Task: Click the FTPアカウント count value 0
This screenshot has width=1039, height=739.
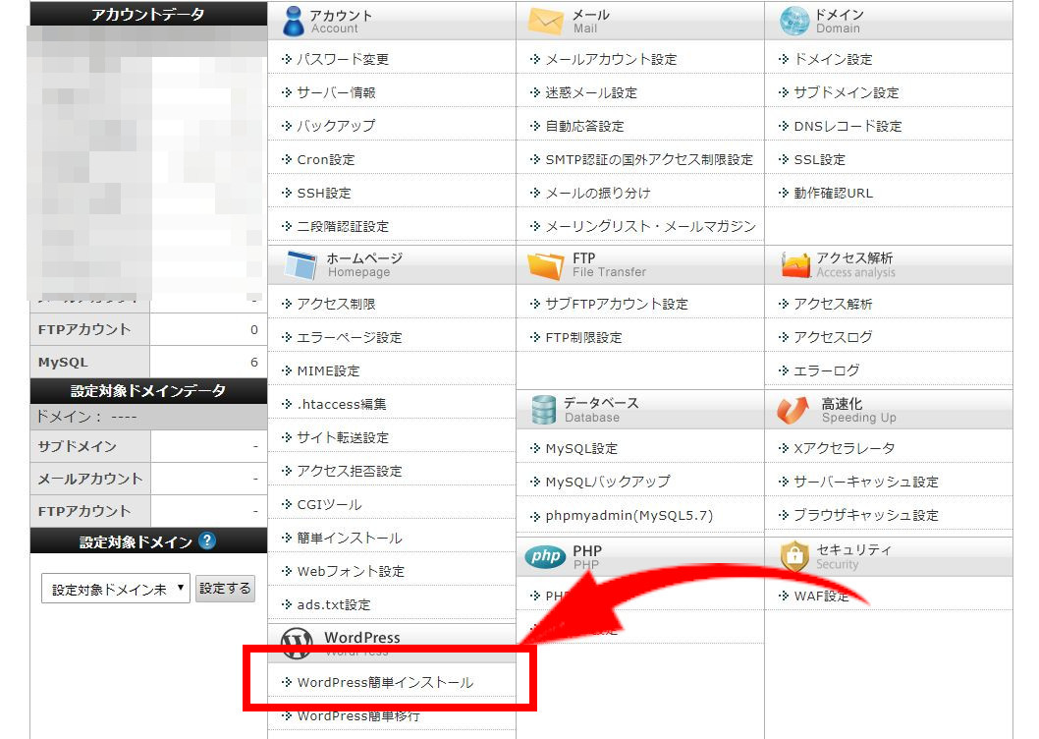Action: pos(254,329)
